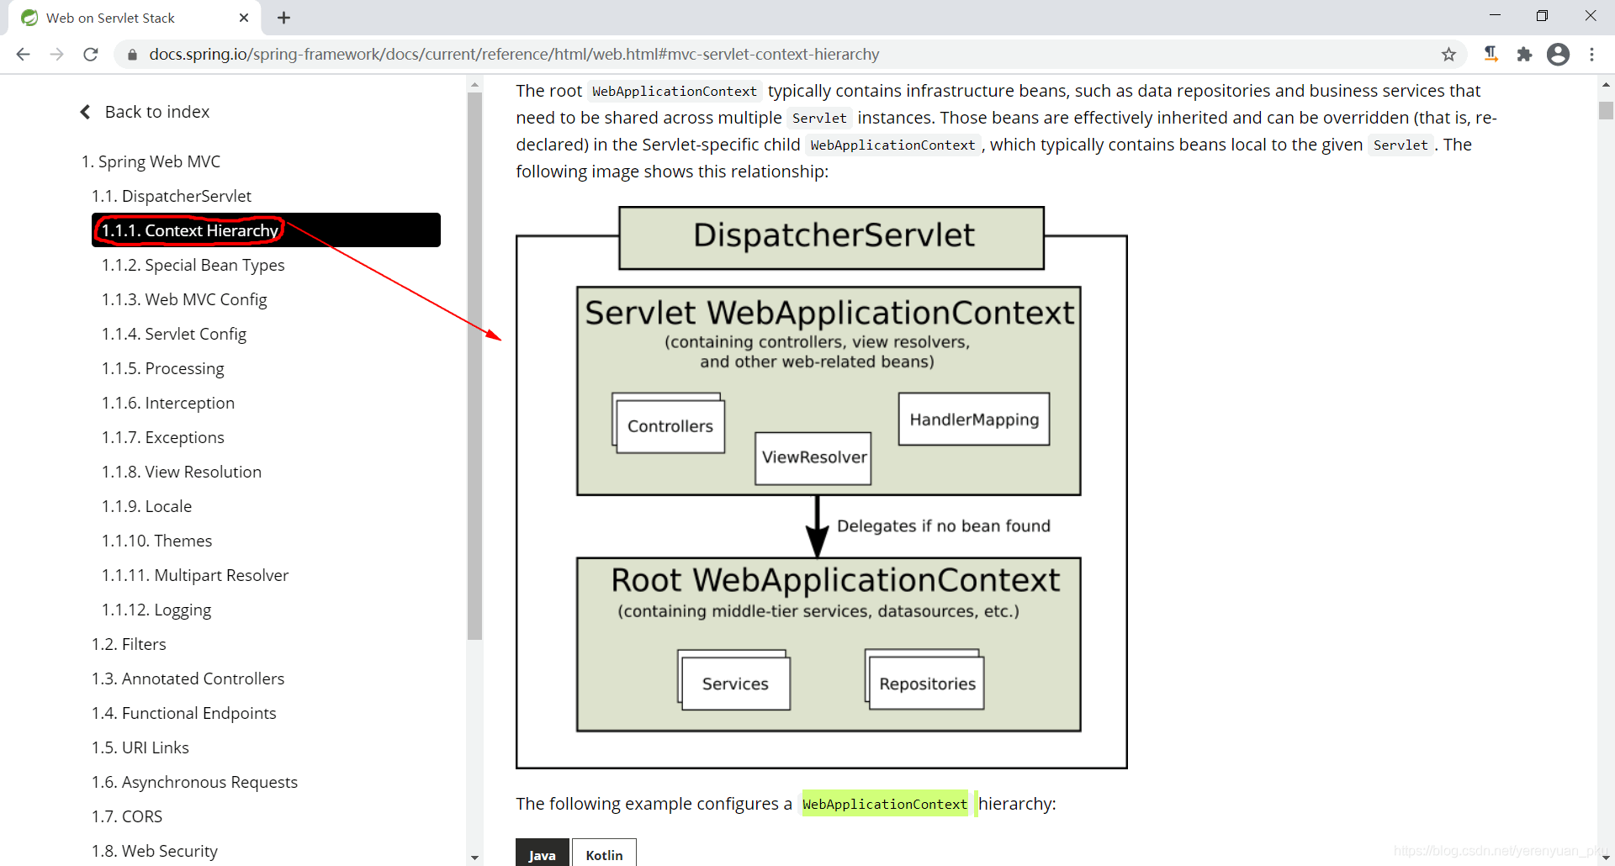Click the sidebar scrollbar up arrow
The image size is (1615, 866).
475,84
